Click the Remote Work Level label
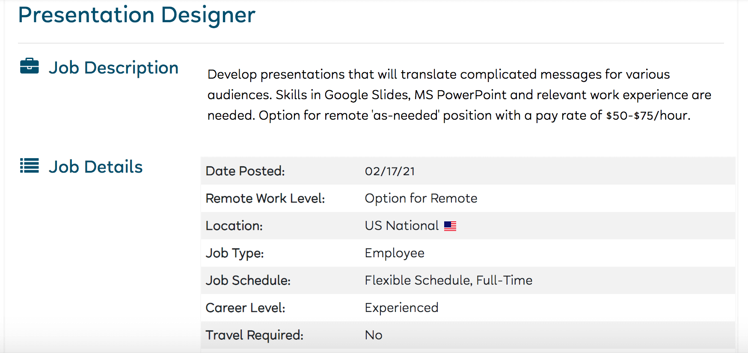 pyautogui.click(x=265, y=198)
